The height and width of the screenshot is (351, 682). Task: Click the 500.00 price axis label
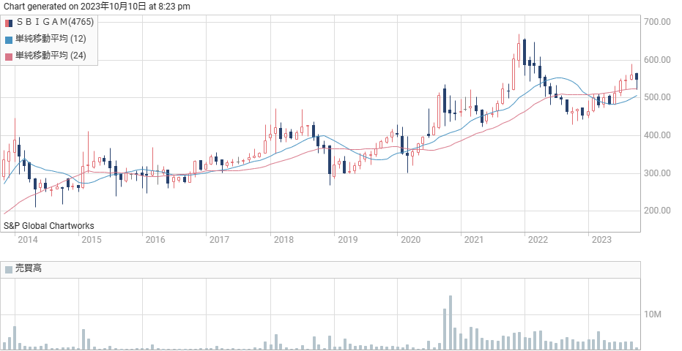657,97
